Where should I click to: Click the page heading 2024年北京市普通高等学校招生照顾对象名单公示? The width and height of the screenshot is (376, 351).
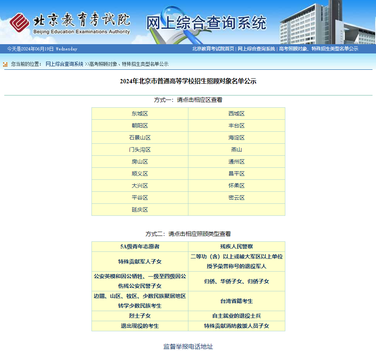pyautogui.click(x=188, y=81)
